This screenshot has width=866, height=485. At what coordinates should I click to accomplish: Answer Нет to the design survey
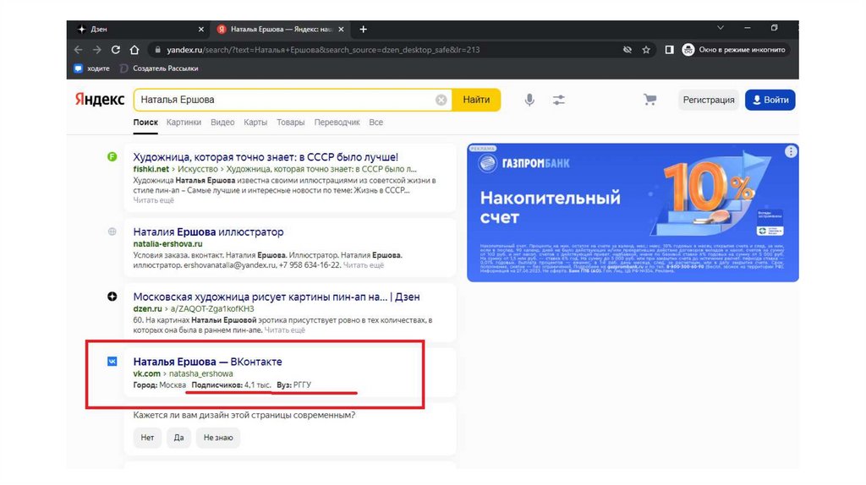coord(147,438)
